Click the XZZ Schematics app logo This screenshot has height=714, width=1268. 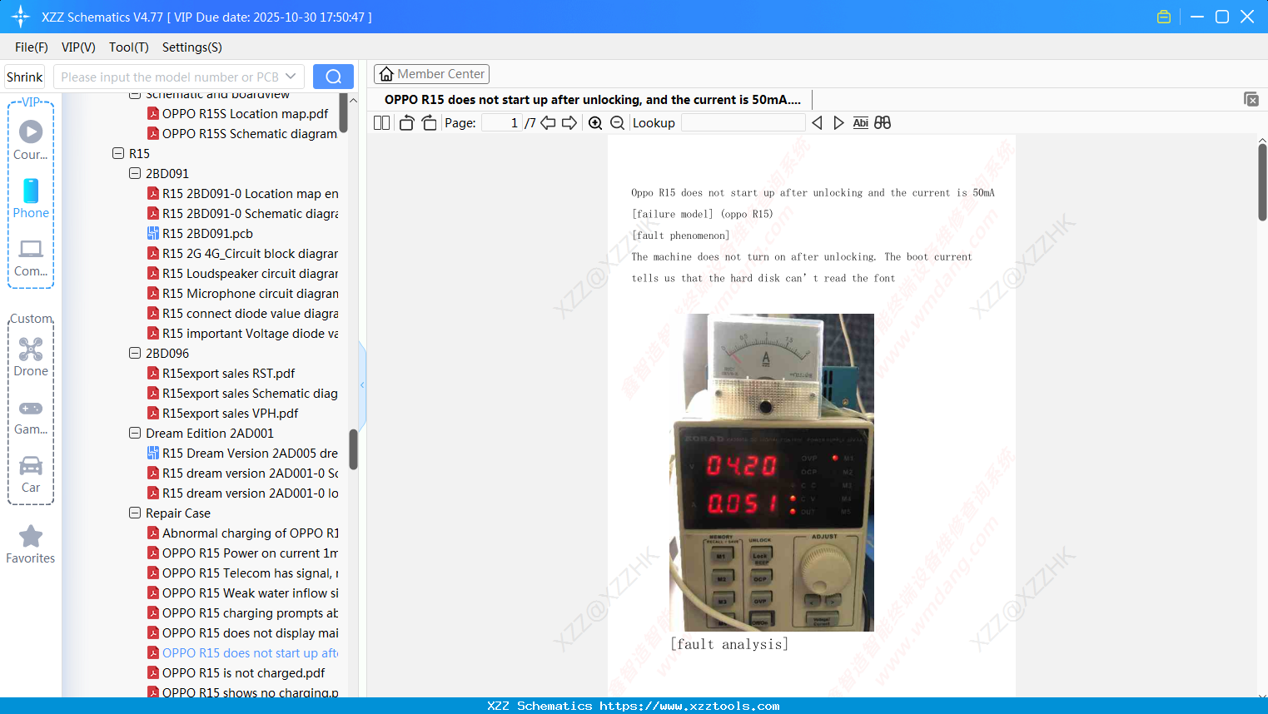click(x=21, y=17)
